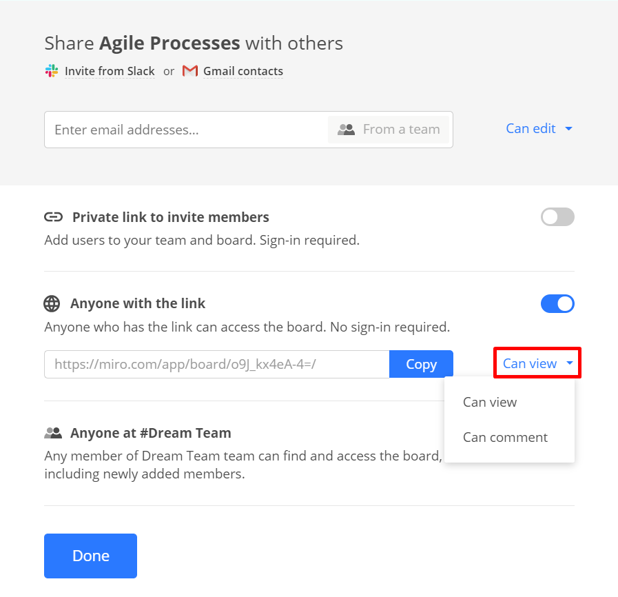618x597 pixels.
Task: Disable the Anyone with the link toggle
Action: pos(557,304)
